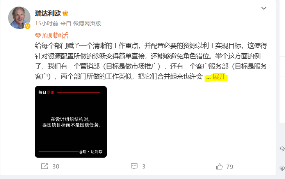Click the like count 79
Viewport: 285px width, 179px height.
coord(230,167)
